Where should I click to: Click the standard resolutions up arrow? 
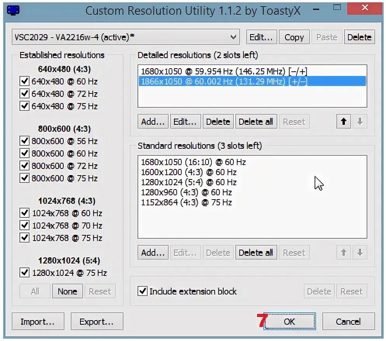[344, 252]
